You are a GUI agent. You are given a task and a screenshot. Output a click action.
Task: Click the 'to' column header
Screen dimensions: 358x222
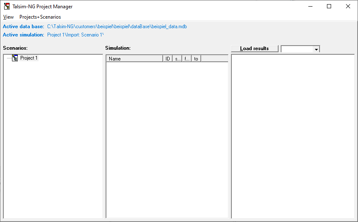click(196, 59)
